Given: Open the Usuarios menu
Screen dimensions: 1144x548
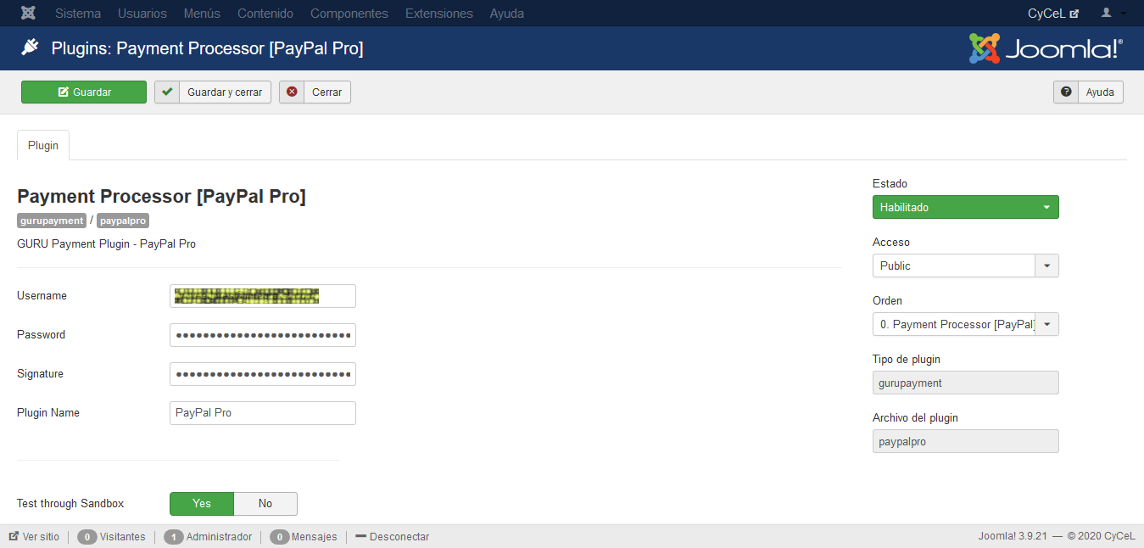Looking at the screenshot, I should 142,14.
